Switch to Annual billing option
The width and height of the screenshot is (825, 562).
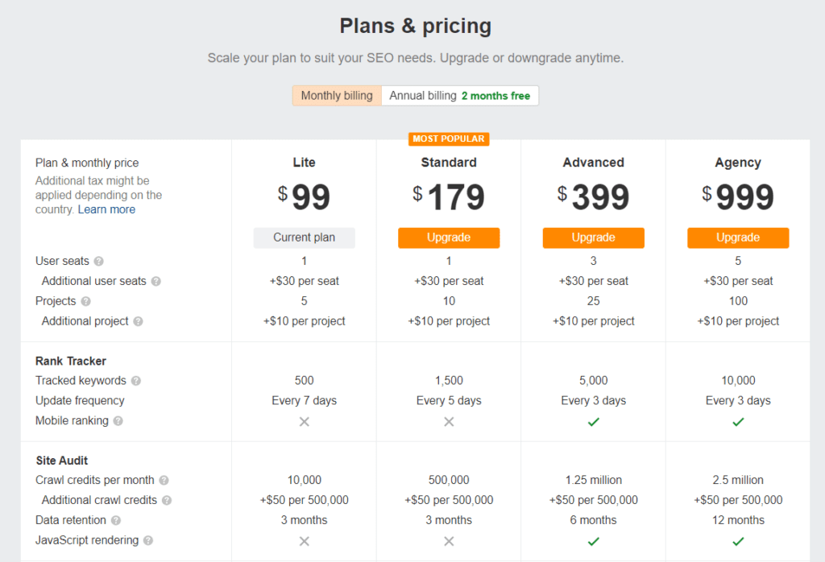(460, 96)
